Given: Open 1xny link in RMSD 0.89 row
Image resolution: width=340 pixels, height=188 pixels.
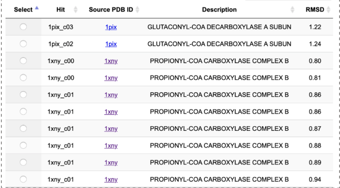Looking at the screenshot, I should 111,162.
